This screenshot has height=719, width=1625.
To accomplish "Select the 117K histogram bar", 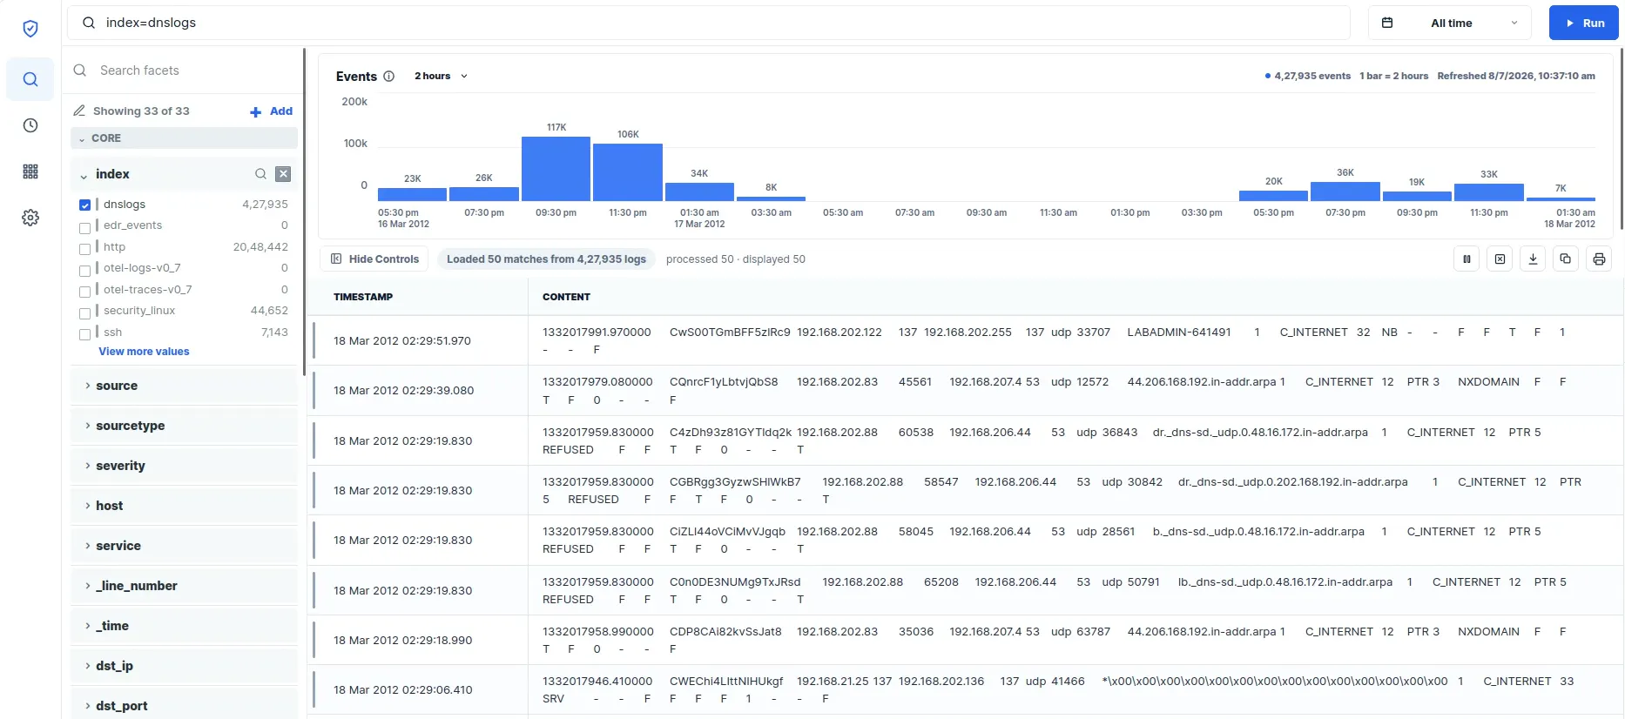I will (x=556, y=169).
